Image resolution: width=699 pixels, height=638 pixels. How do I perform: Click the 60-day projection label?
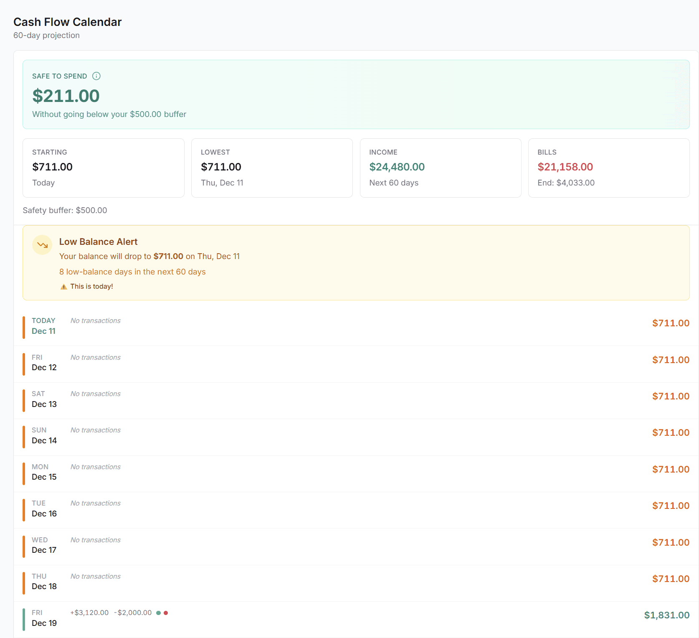pyautogui.click(x=46, y=36)
